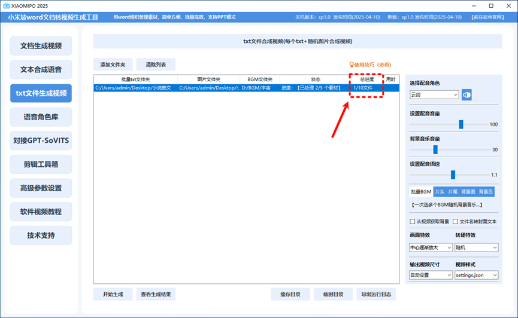The height and width of the screenshot is (318, 518).
Task: Open 前往软件官网 link
Action: [488, 17]
